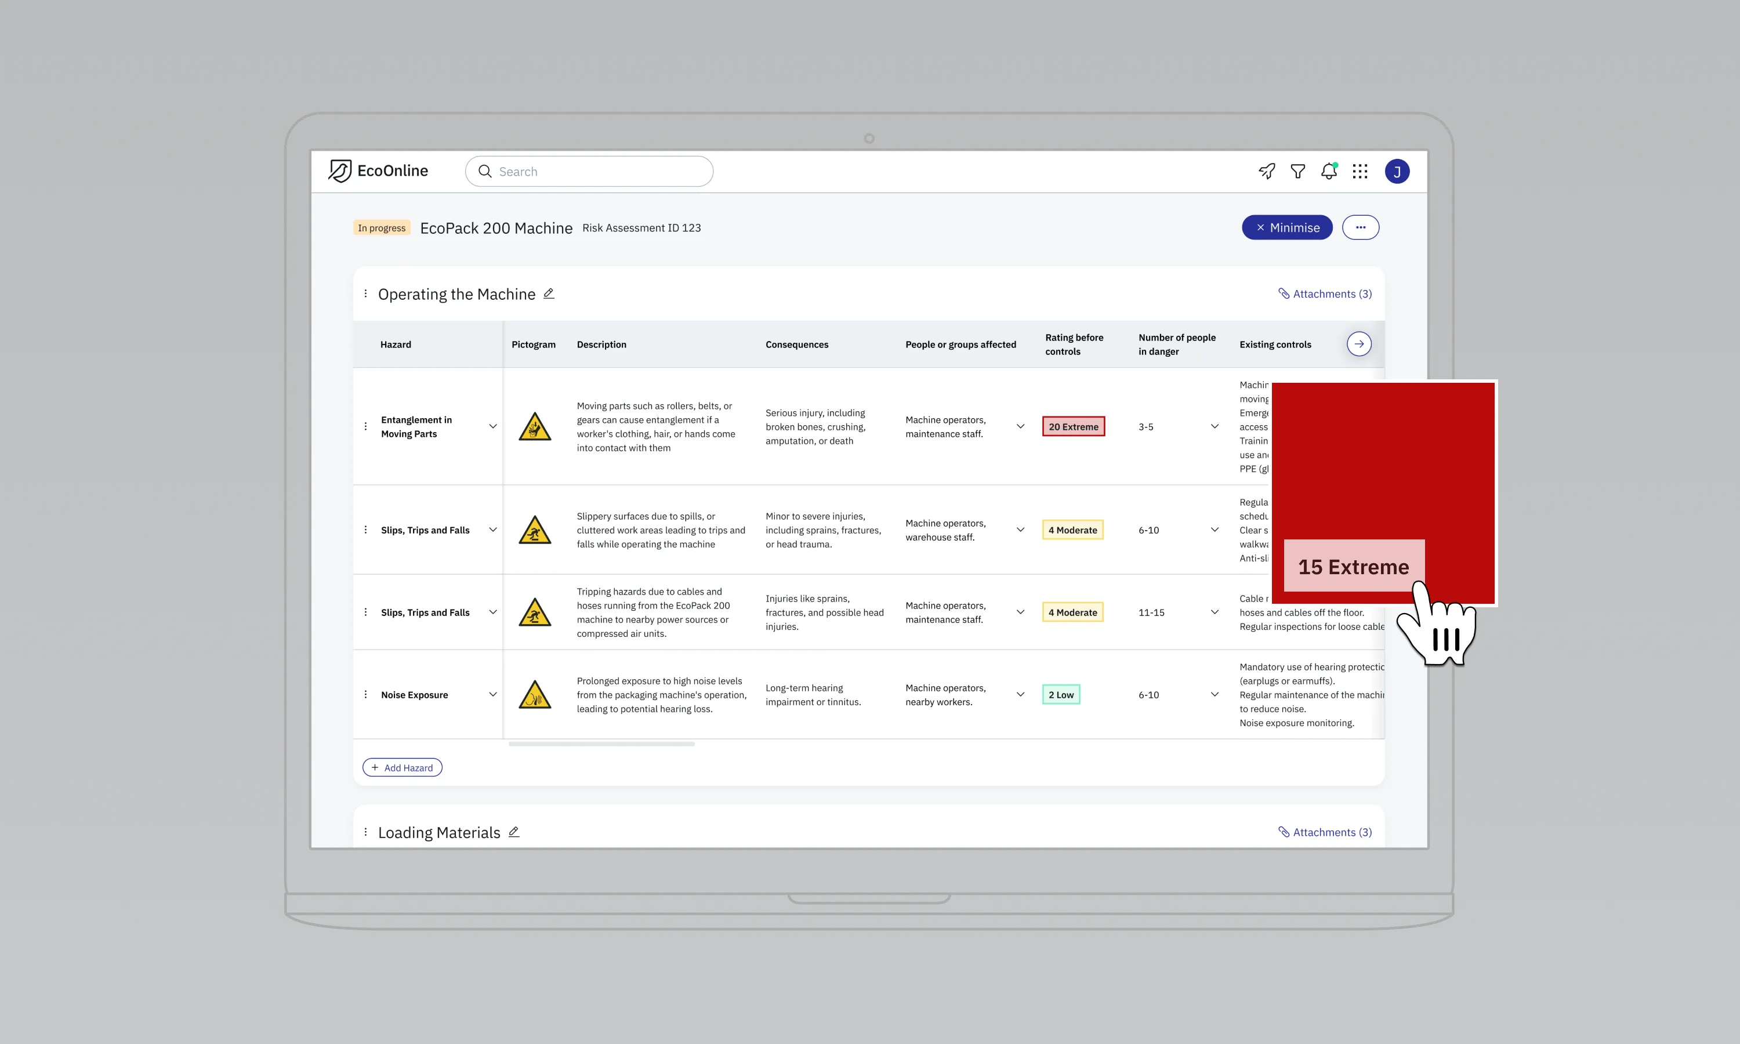Click the Hazard column header

(395, 344)
